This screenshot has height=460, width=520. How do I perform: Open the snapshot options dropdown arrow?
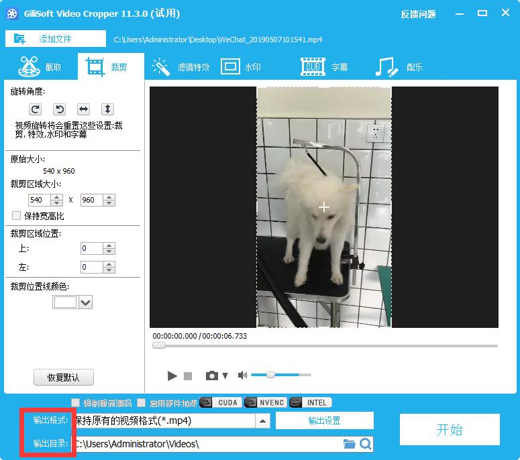225,376
